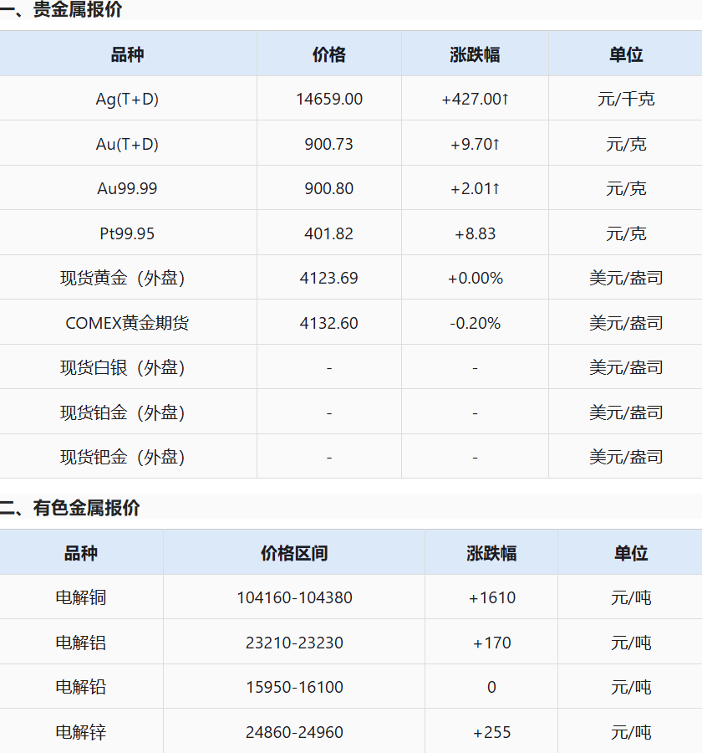Select 电解锌 change value +255

[x=492, y=732]
